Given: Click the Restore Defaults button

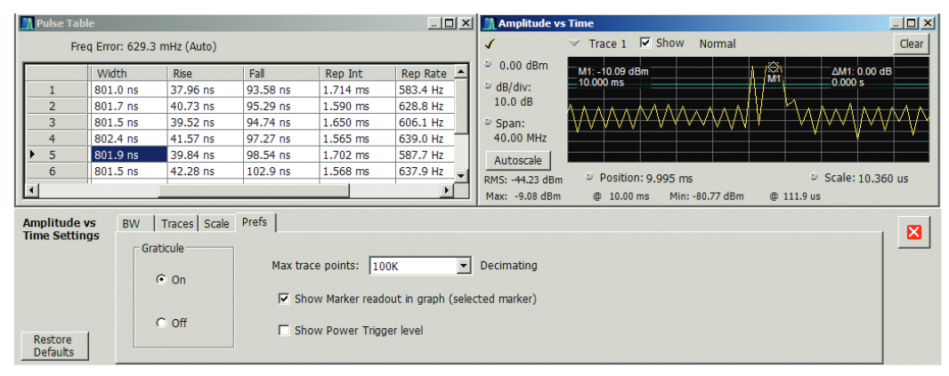Looking at the screenshot, I should (53, 346).
